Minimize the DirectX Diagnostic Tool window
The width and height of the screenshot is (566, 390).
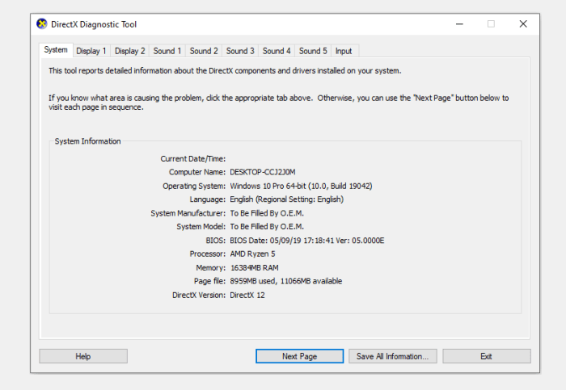click(x=459, y=24)
